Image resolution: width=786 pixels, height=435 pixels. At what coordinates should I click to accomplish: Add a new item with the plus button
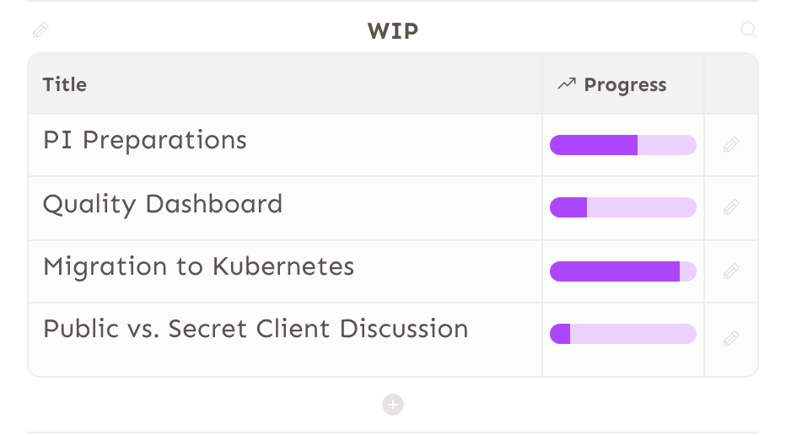click(x=393, y=405)
